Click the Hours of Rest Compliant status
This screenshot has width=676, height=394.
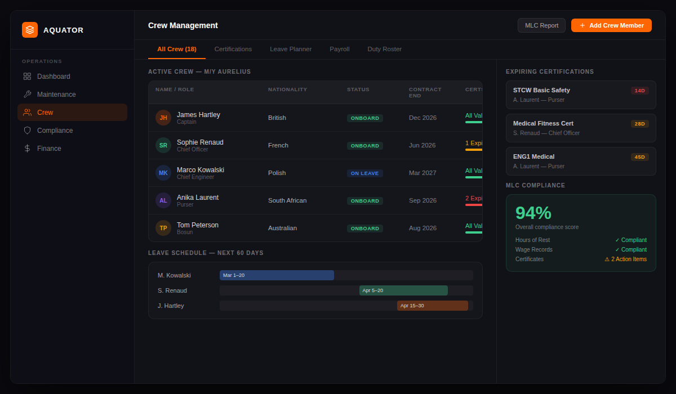pos(631,240)
